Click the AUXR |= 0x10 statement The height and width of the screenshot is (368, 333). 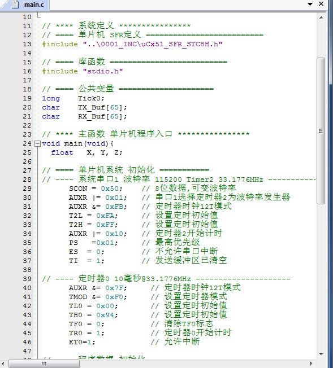(98, 234)
